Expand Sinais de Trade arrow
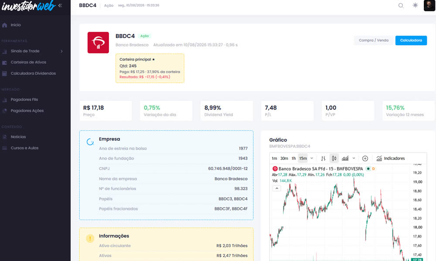 pyautogui.click(x=61, y=51)
